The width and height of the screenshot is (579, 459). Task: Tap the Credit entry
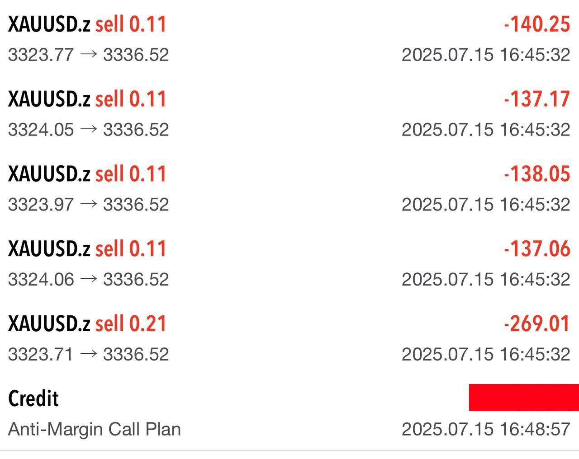click(x=289, y=413)
